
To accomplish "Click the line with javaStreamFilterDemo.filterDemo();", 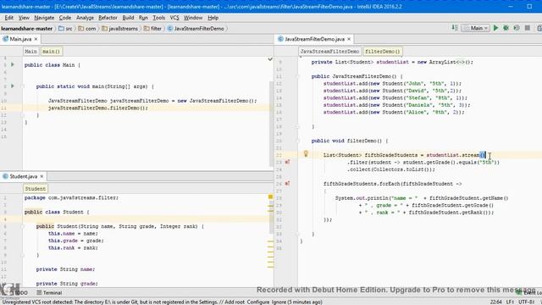I will 98,108.
